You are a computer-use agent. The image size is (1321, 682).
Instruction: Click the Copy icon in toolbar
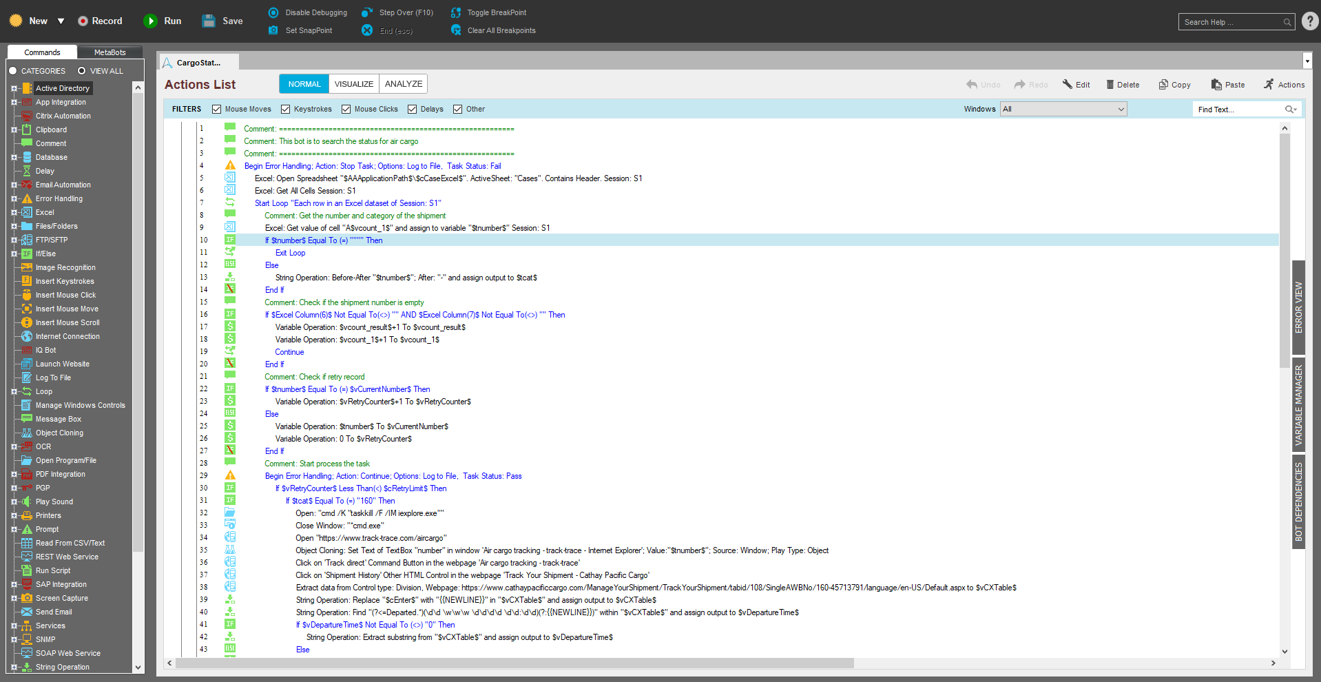(1163, 84)
